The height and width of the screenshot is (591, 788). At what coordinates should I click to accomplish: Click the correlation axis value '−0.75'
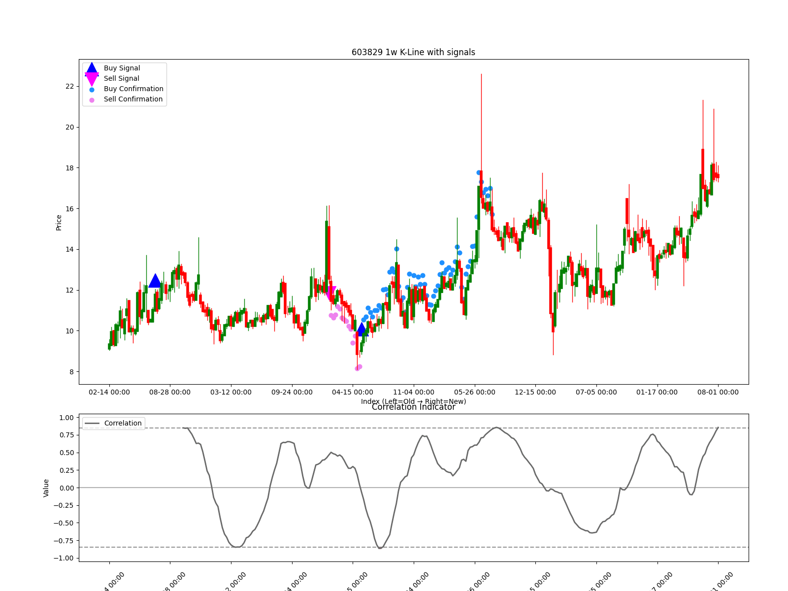tap(64, 541)
